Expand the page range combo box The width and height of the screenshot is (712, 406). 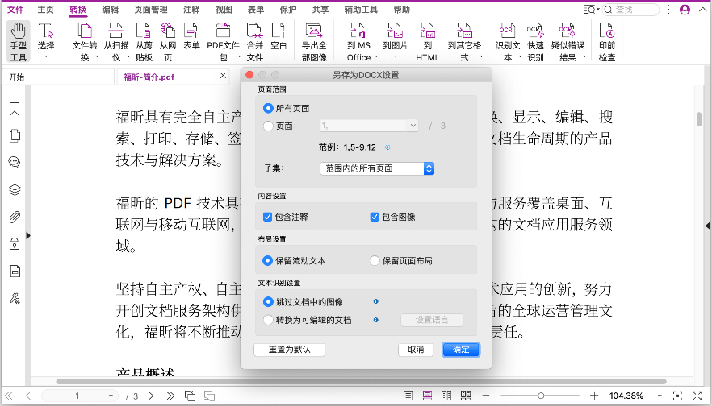pos(413,126)
